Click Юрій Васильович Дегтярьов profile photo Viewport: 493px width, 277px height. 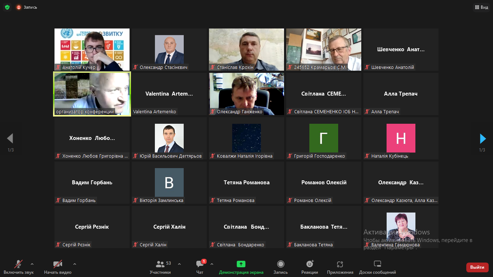[169, 138]
